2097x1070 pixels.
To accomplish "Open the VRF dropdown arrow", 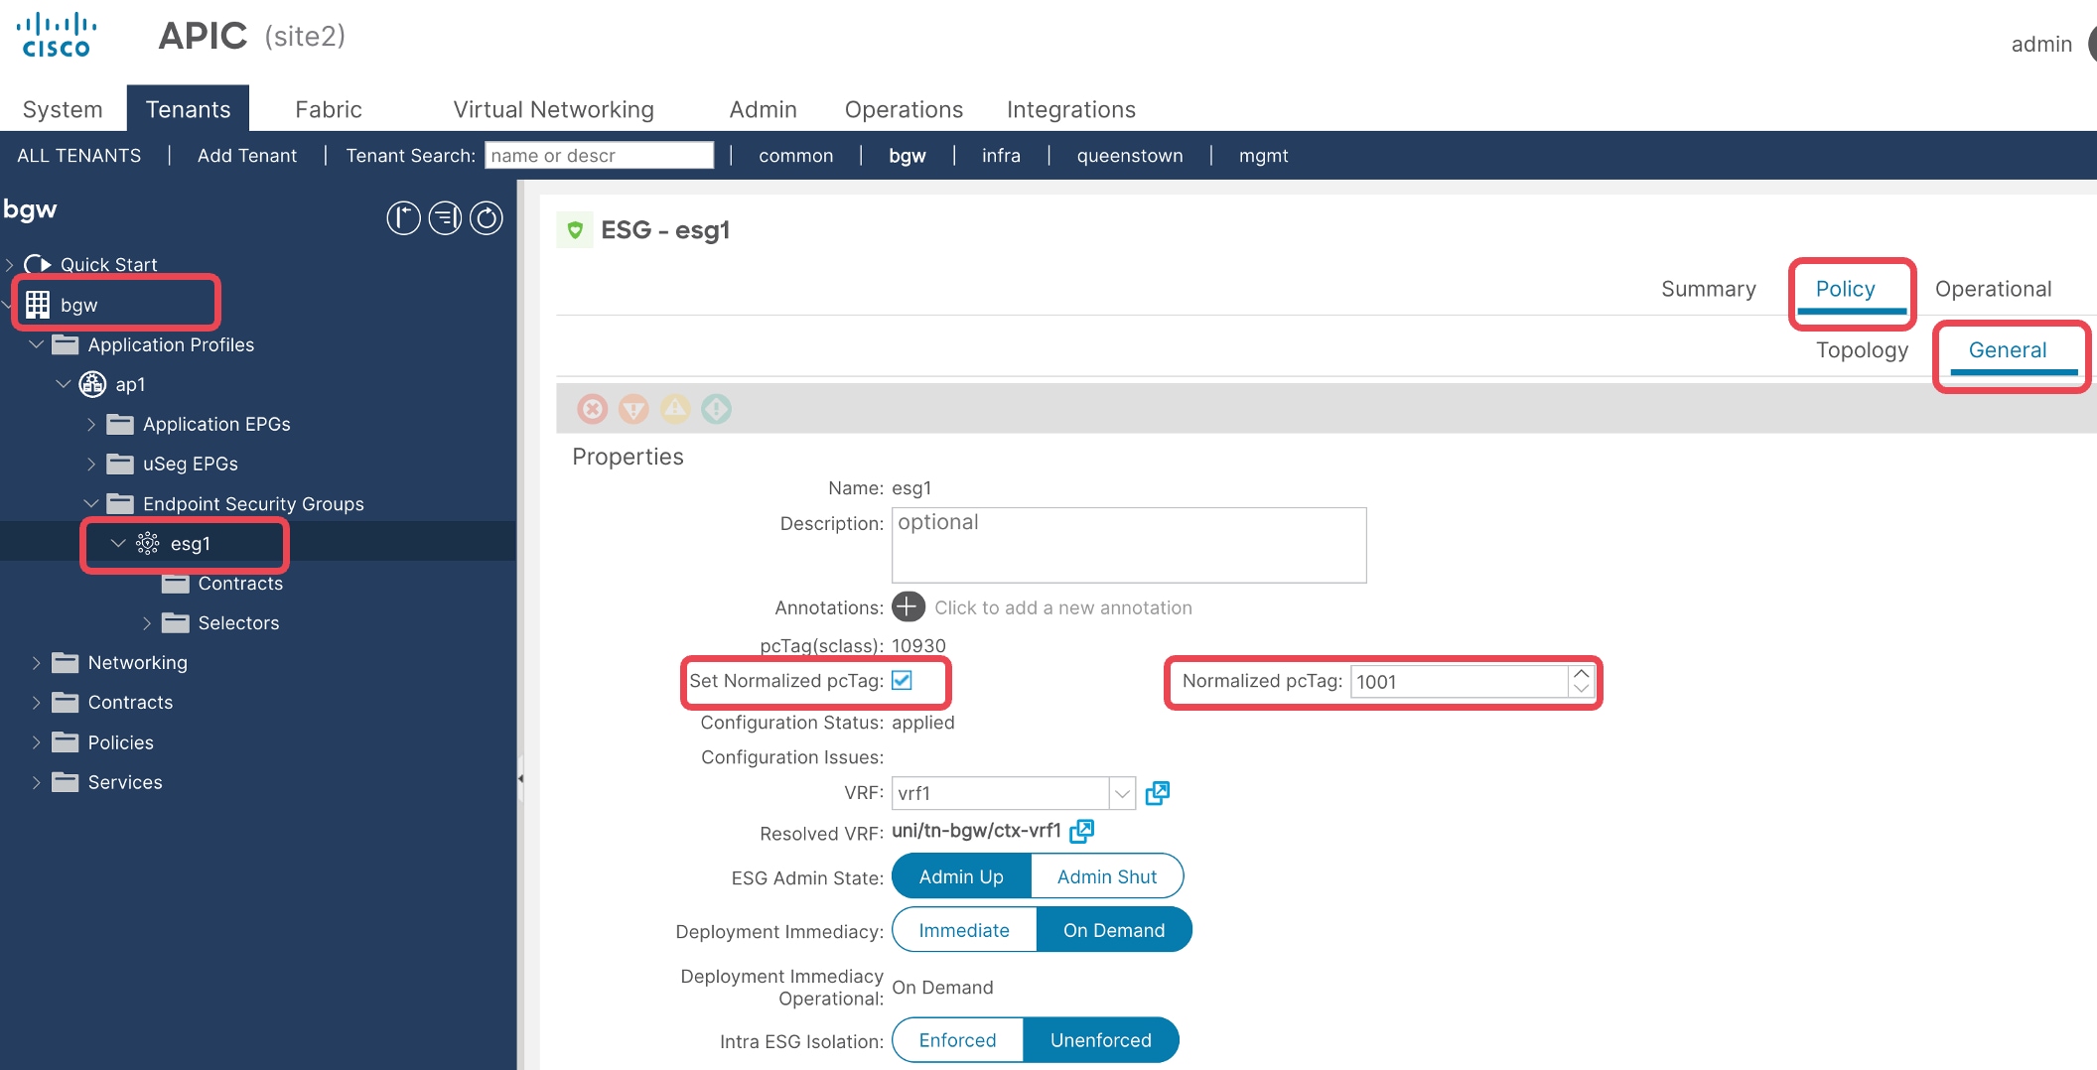I will point(1122,793).
